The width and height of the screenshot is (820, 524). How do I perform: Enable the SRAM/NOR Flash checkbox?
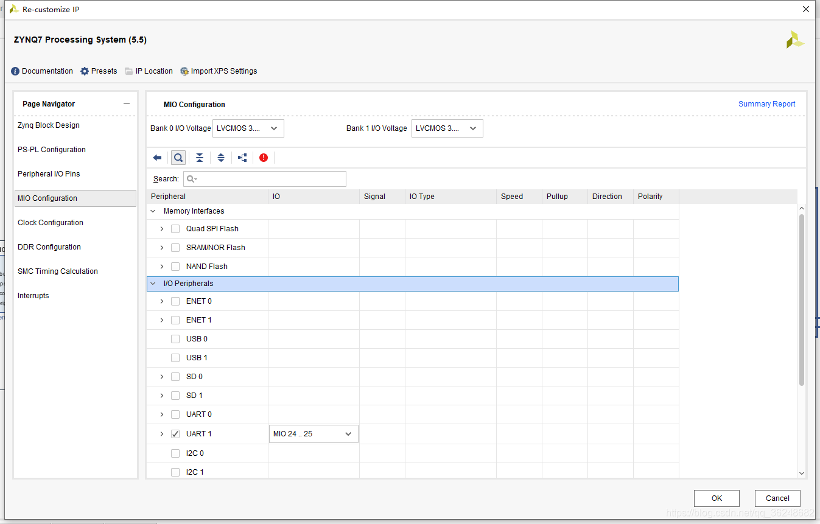coord(175,248)
